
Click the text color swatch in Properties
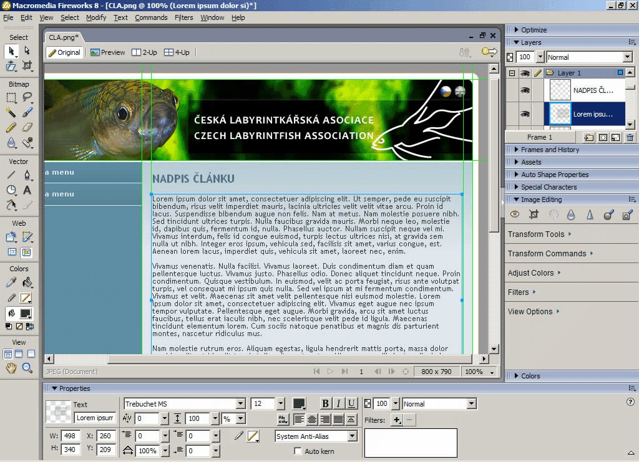[x=299, y=403]
